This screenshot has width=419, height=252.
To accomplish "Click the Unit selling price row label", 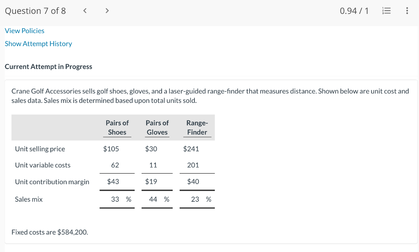I will click(40, 149).
